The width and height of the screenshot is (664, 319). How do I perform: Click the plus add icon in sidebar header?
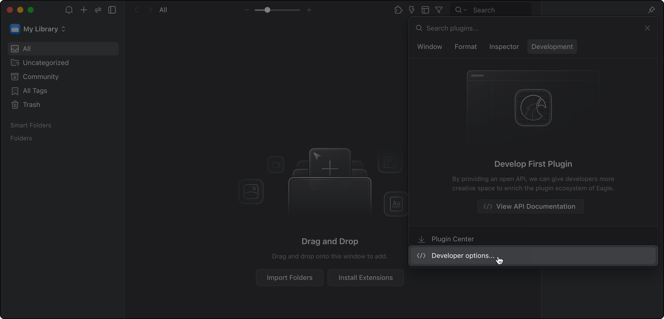(x=84, y=10)
